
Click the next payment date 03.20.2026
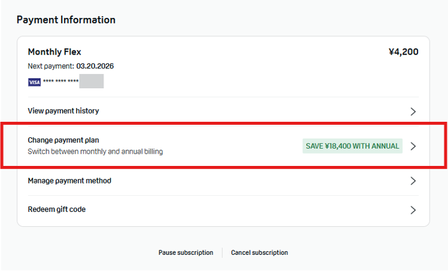tap(95, 66)
